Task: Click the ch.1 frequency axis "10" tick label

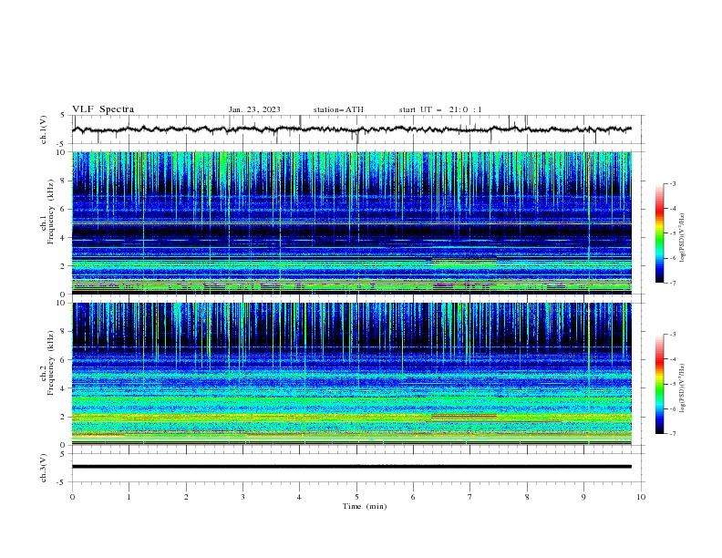Action: coord(61,152)
